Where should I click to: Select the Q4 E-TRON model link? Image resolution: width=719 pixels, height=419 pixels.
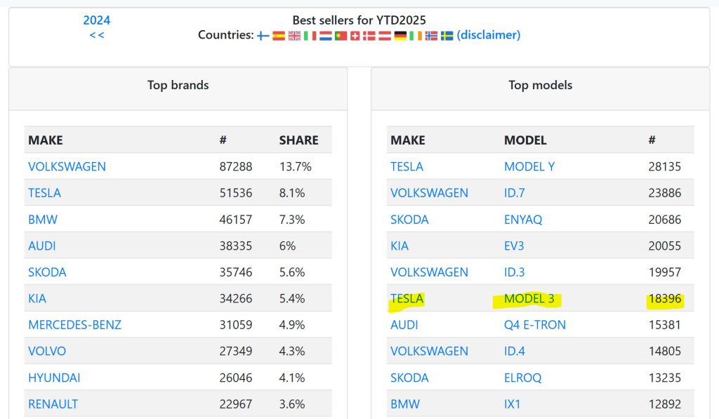534,325
